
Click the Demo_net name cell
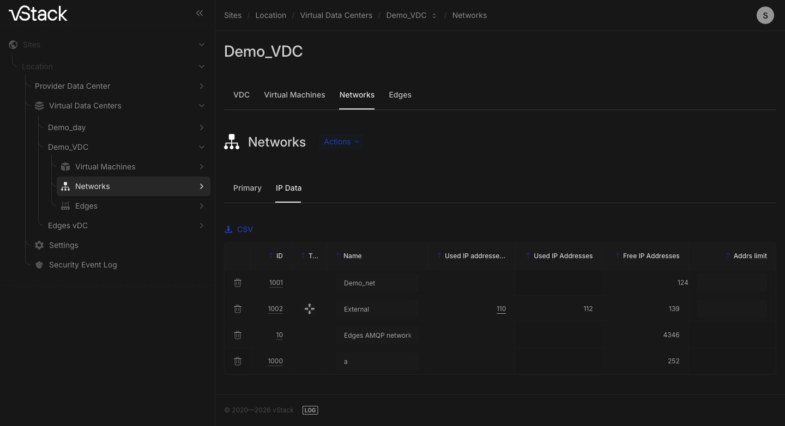tap(378, 283)
